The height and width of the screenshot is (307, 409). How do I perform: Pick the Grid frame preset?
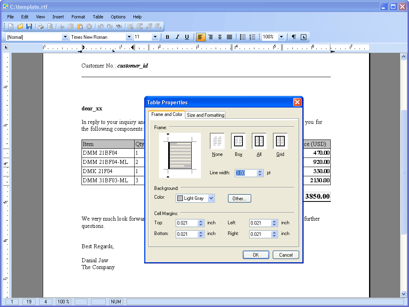[x=280, y=141]
